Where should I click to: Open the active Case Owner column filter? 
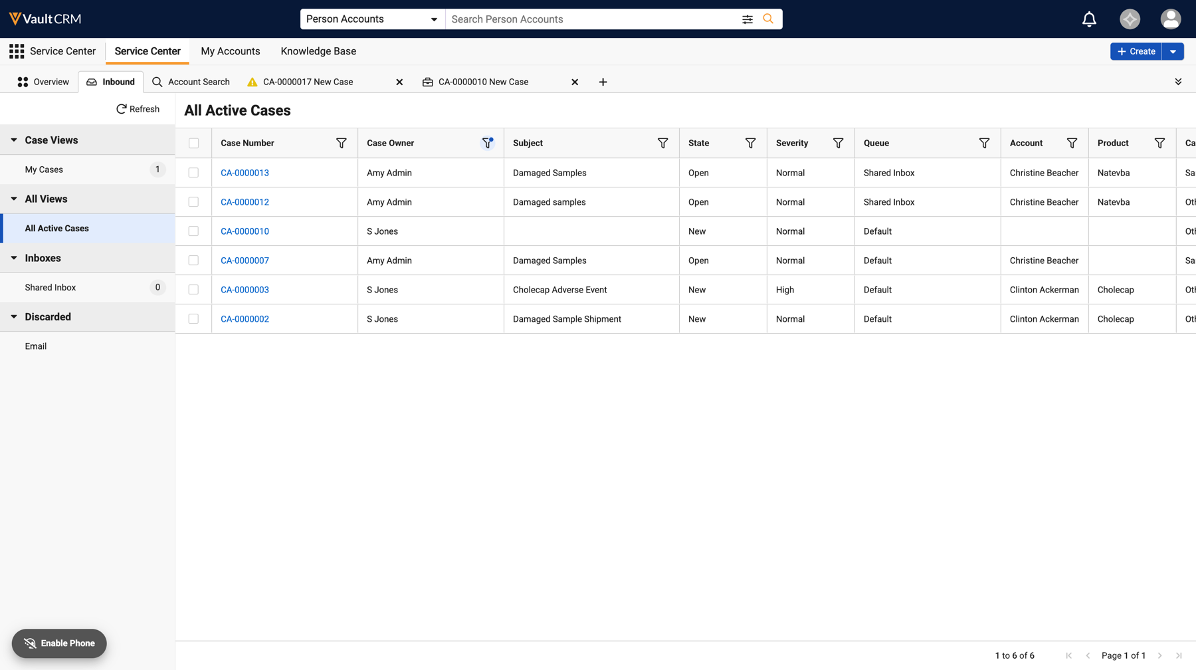(488, 143)
